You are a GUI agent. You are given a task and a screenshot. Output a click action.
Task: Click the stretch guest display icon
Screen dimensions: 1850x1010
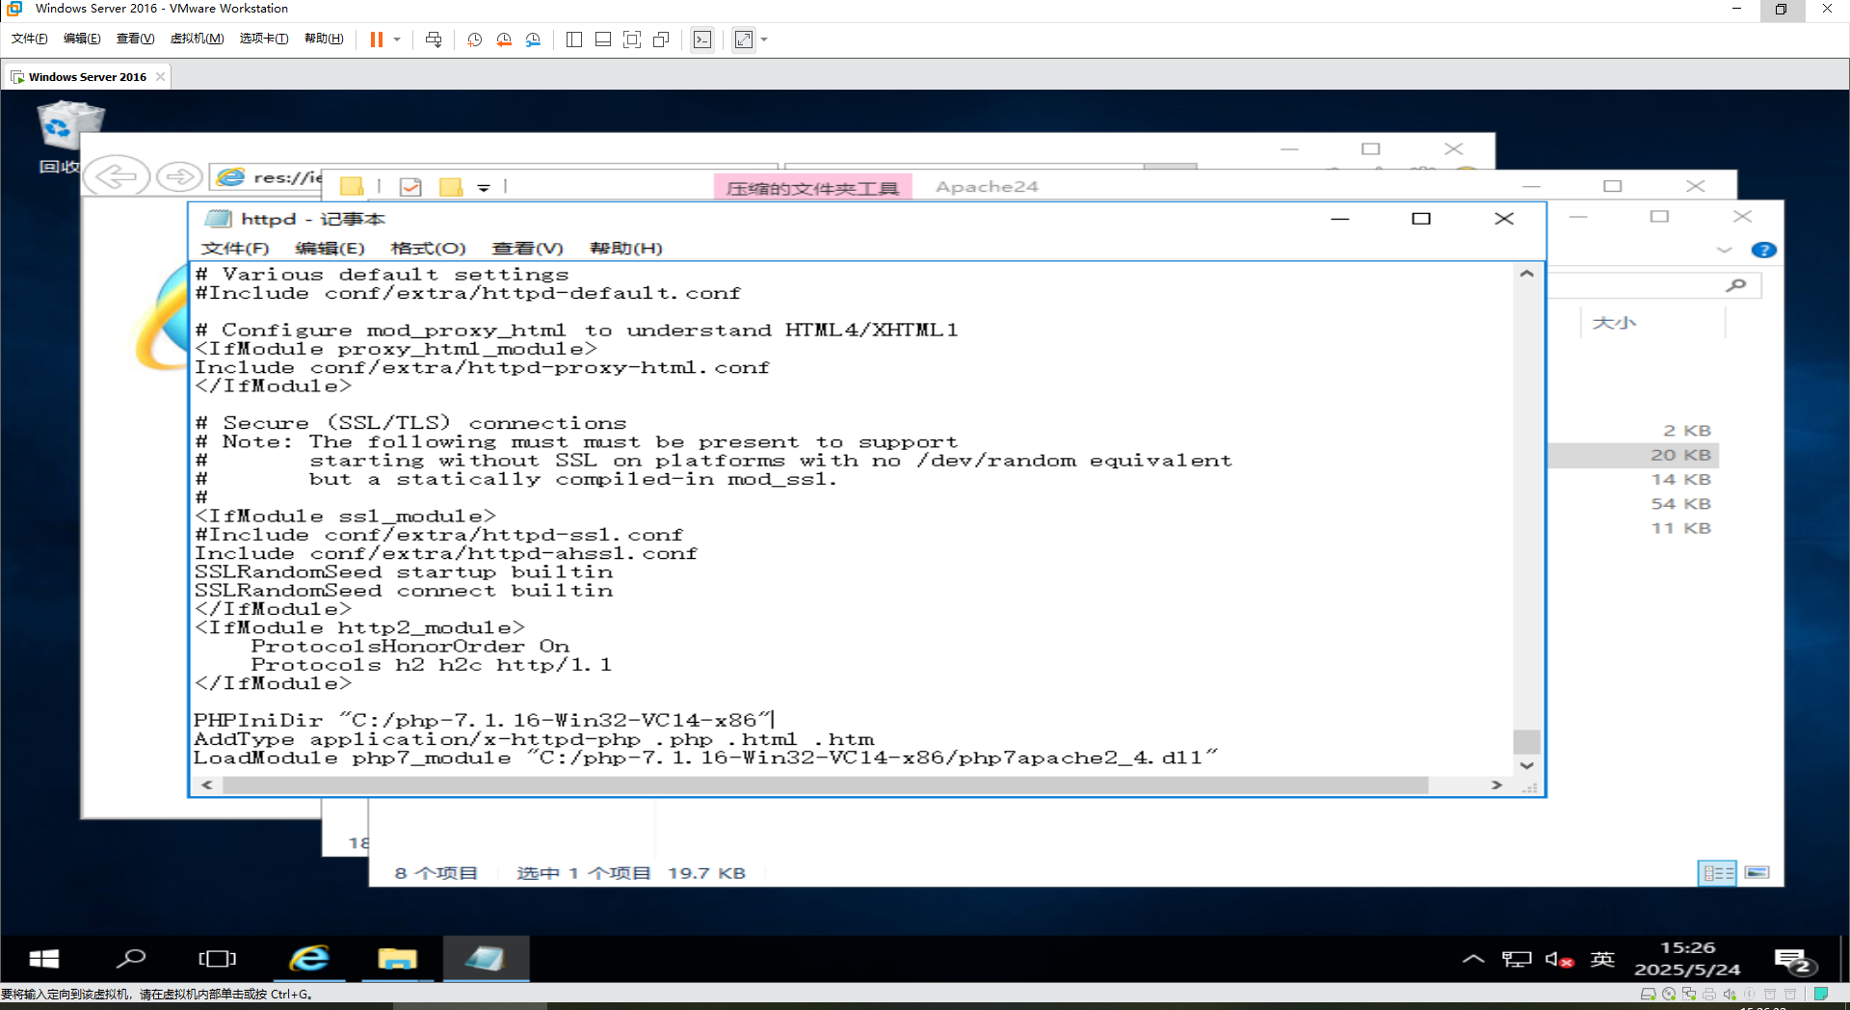(x=744, y=40)
